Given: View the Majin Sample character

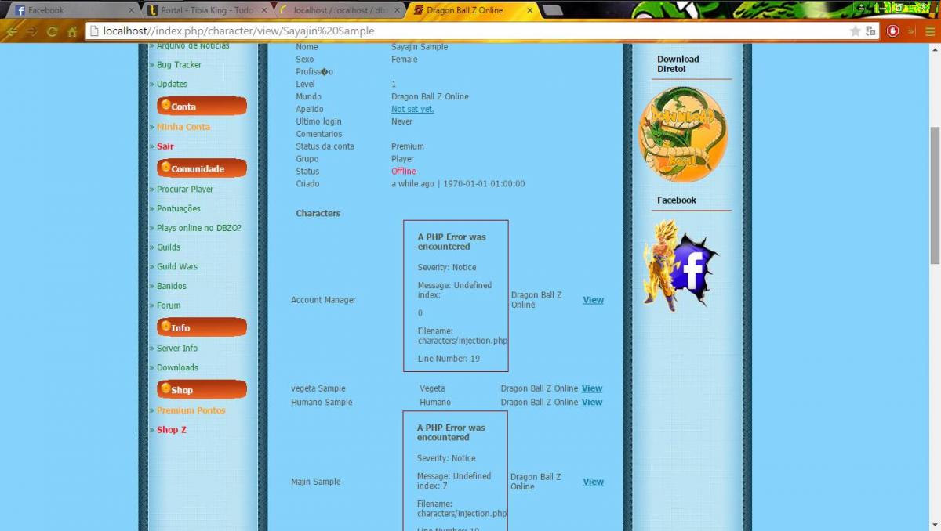Looking at the screenshot, I should coord(593,482).
